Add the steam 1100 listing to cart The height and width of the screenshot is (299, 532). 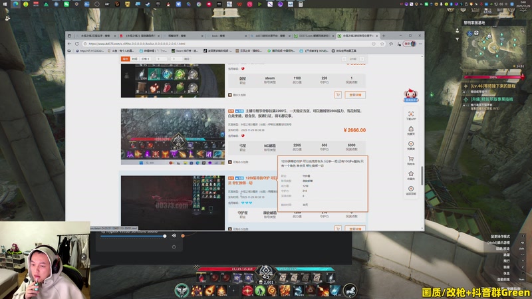coord(338,95)
